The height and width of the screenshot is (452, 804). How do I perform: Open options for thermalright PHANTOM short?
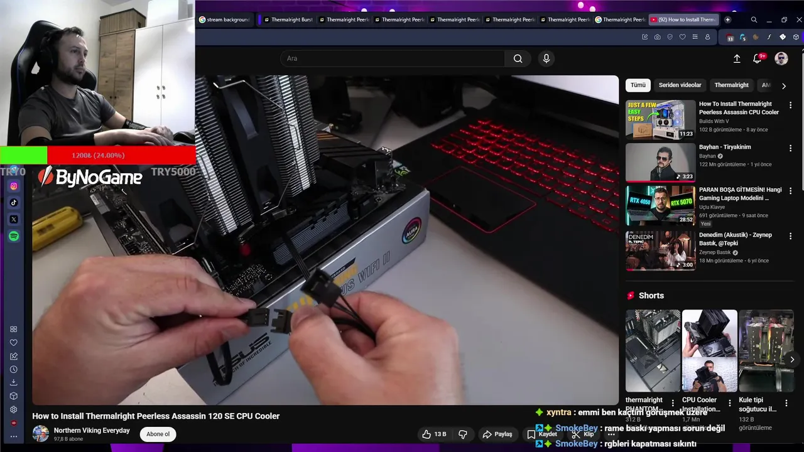coord(673,403)
